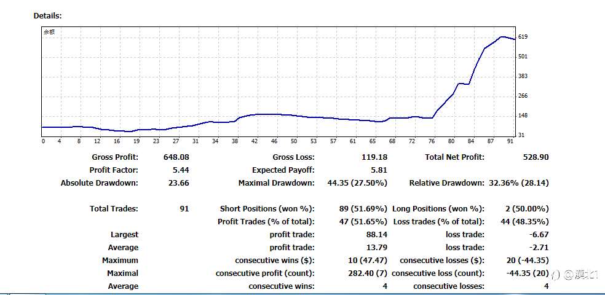This screenshot has width=605, height=295.
Task: Click the 47 (51.65%) value
Action: coord(362,222)
